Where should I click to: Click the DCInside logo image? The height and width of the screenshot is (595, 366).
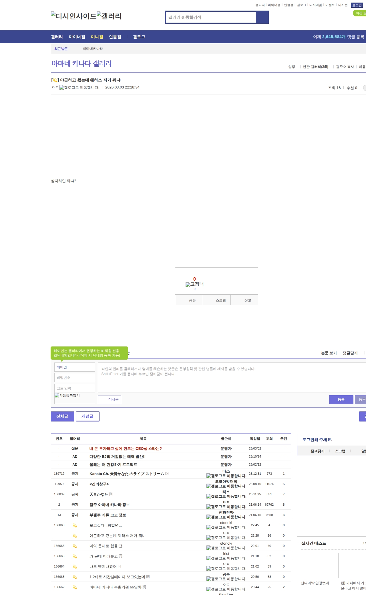(73, 16)
